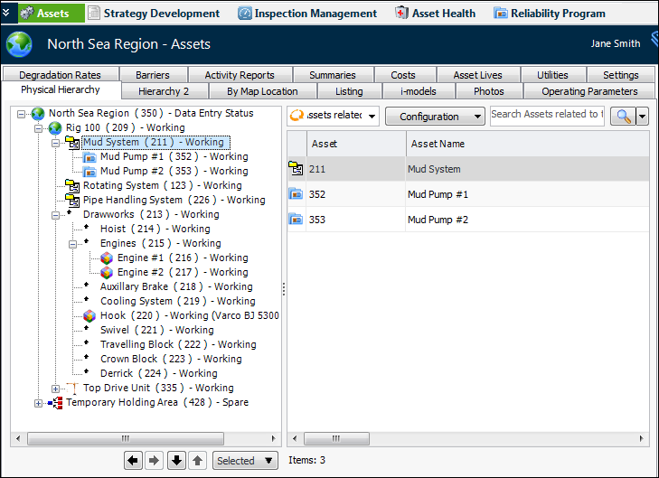This screenshot has width=659, height=478.
Task: Open the Selected dropdown below the tree
Action: [245, 461]
